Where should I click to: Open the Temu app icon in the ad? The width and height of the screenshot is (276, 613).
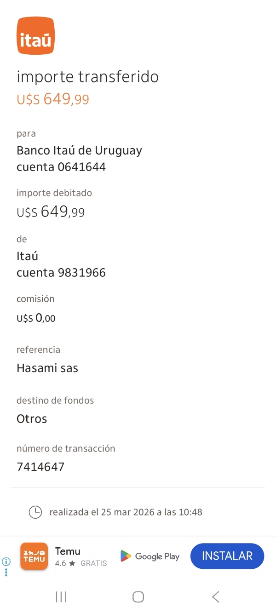[34, 556]
